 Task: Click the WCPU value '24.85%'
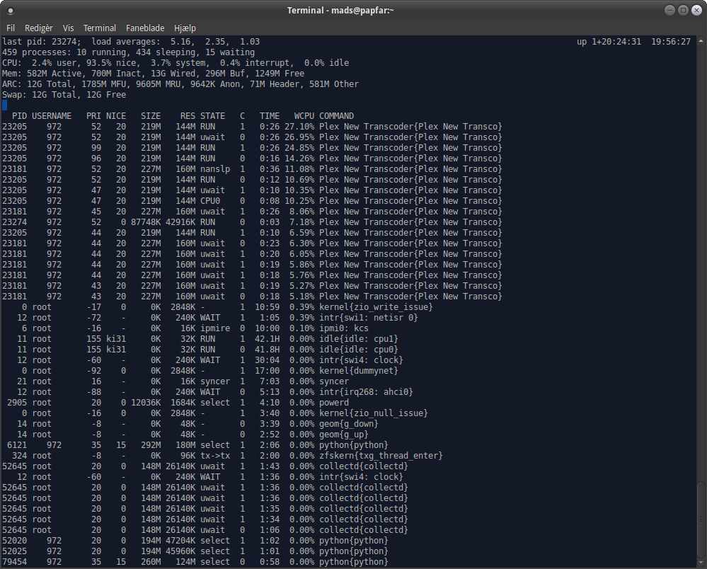299,148
